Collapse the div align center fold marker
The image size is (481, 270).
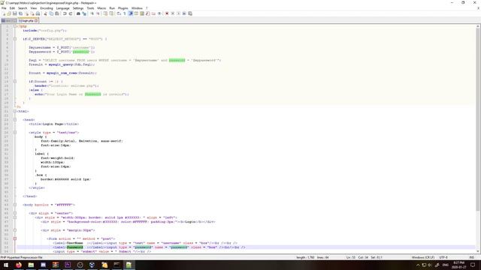coord(15,213)
